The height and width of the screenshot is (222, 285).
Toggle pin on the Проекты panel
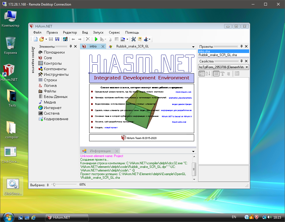tap(241, 47)
